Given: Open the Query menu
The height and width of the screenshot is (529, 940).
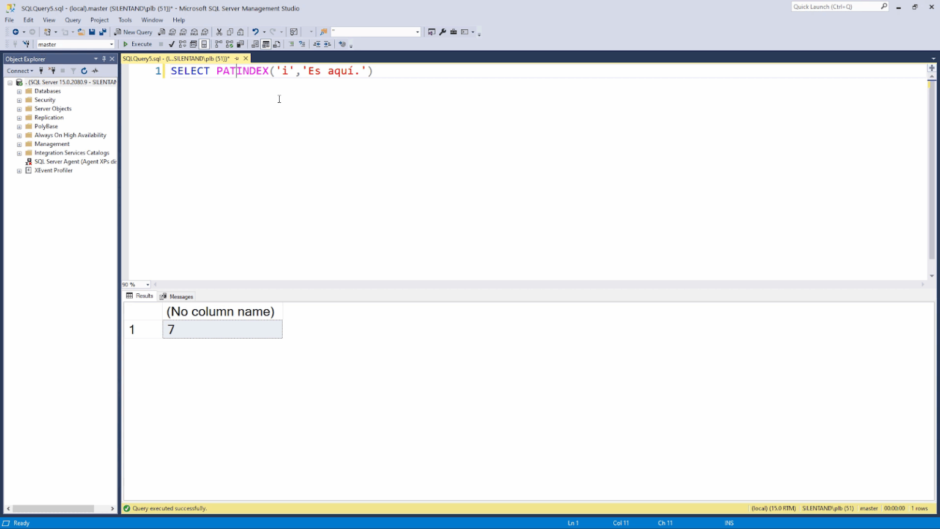Looking at the screenshot, I should pyautogui.click(x=73, y=20).
